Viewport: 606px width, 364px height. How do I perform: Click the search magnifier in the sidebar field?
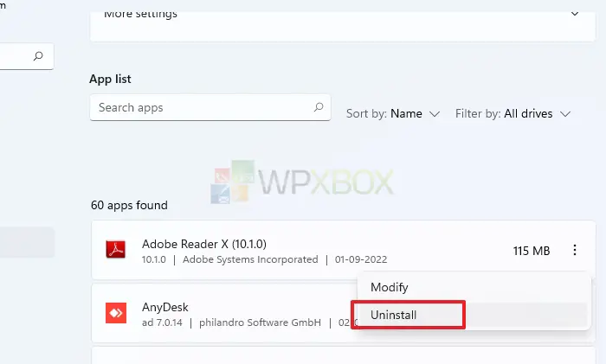click(x=38, y=56)
